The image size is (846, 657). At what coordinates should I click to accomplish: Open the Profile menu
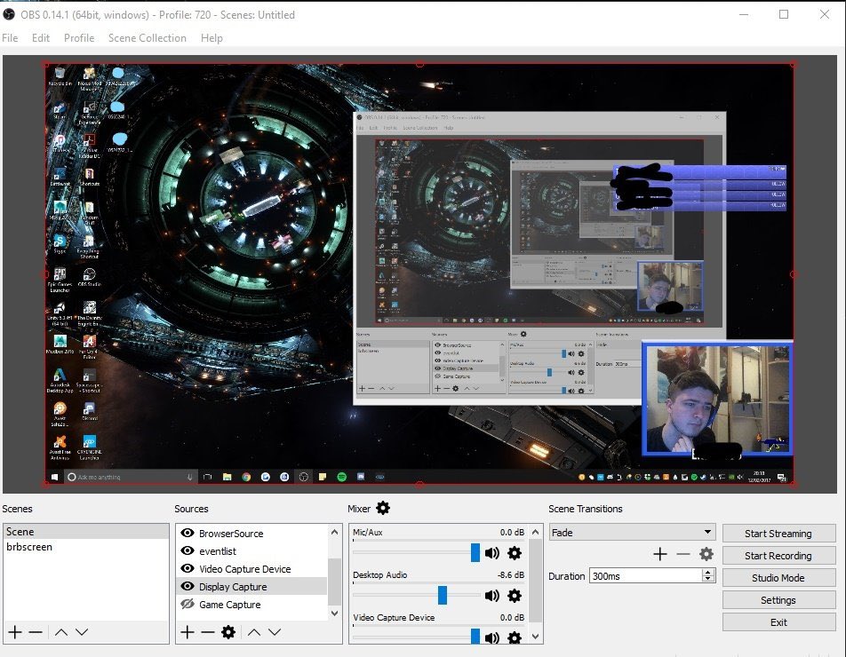[79, 38]
